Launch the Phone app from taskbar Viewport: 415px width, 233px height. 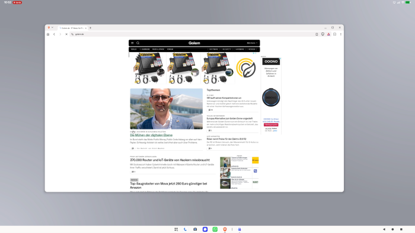click(x=185, y=229)
